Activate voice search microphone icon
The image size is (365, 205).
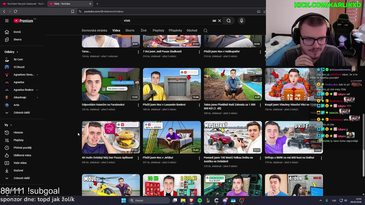click(242, 20)
